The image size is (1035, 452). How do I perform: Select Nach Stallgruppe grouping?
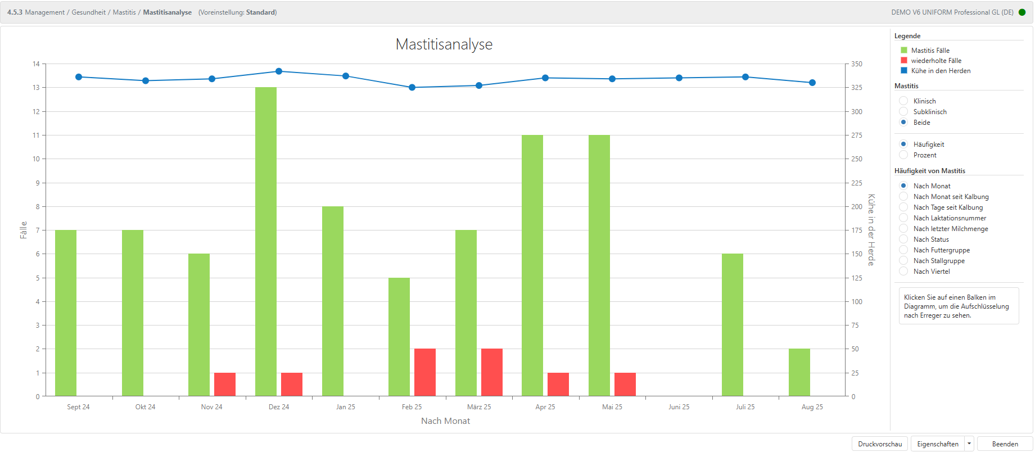tap(903, 261)
